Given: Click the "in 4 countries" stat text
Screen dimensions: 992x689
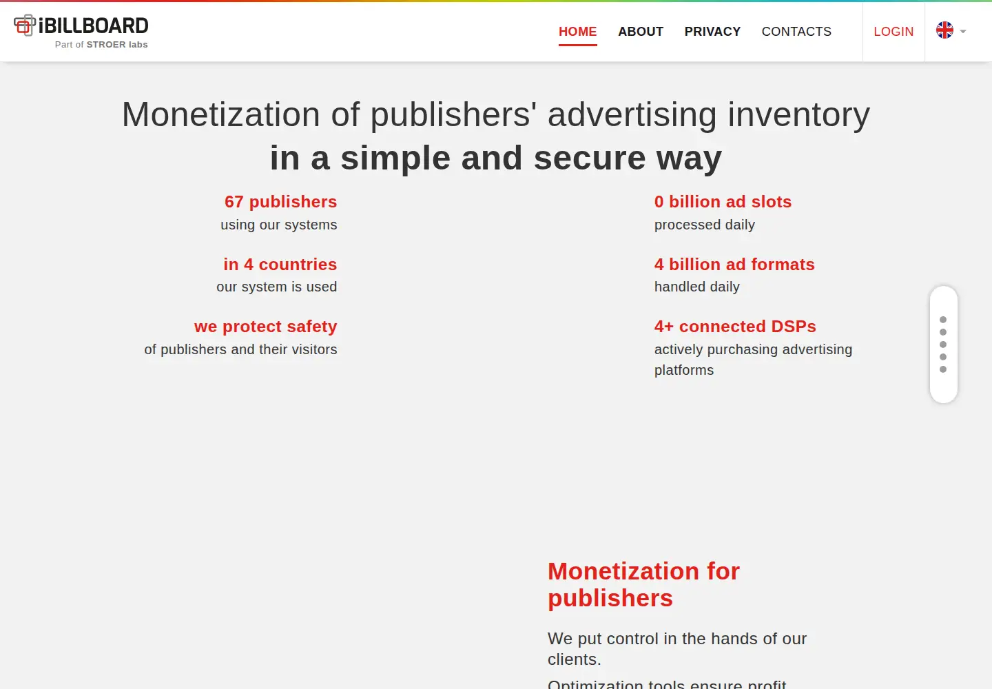Looking at the screenshot, I should pyautogui.click(x=280, y=265).
